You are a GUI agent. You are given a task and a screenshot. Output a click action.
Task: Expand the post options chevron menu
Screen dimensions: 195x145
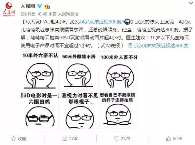point(191,3)
